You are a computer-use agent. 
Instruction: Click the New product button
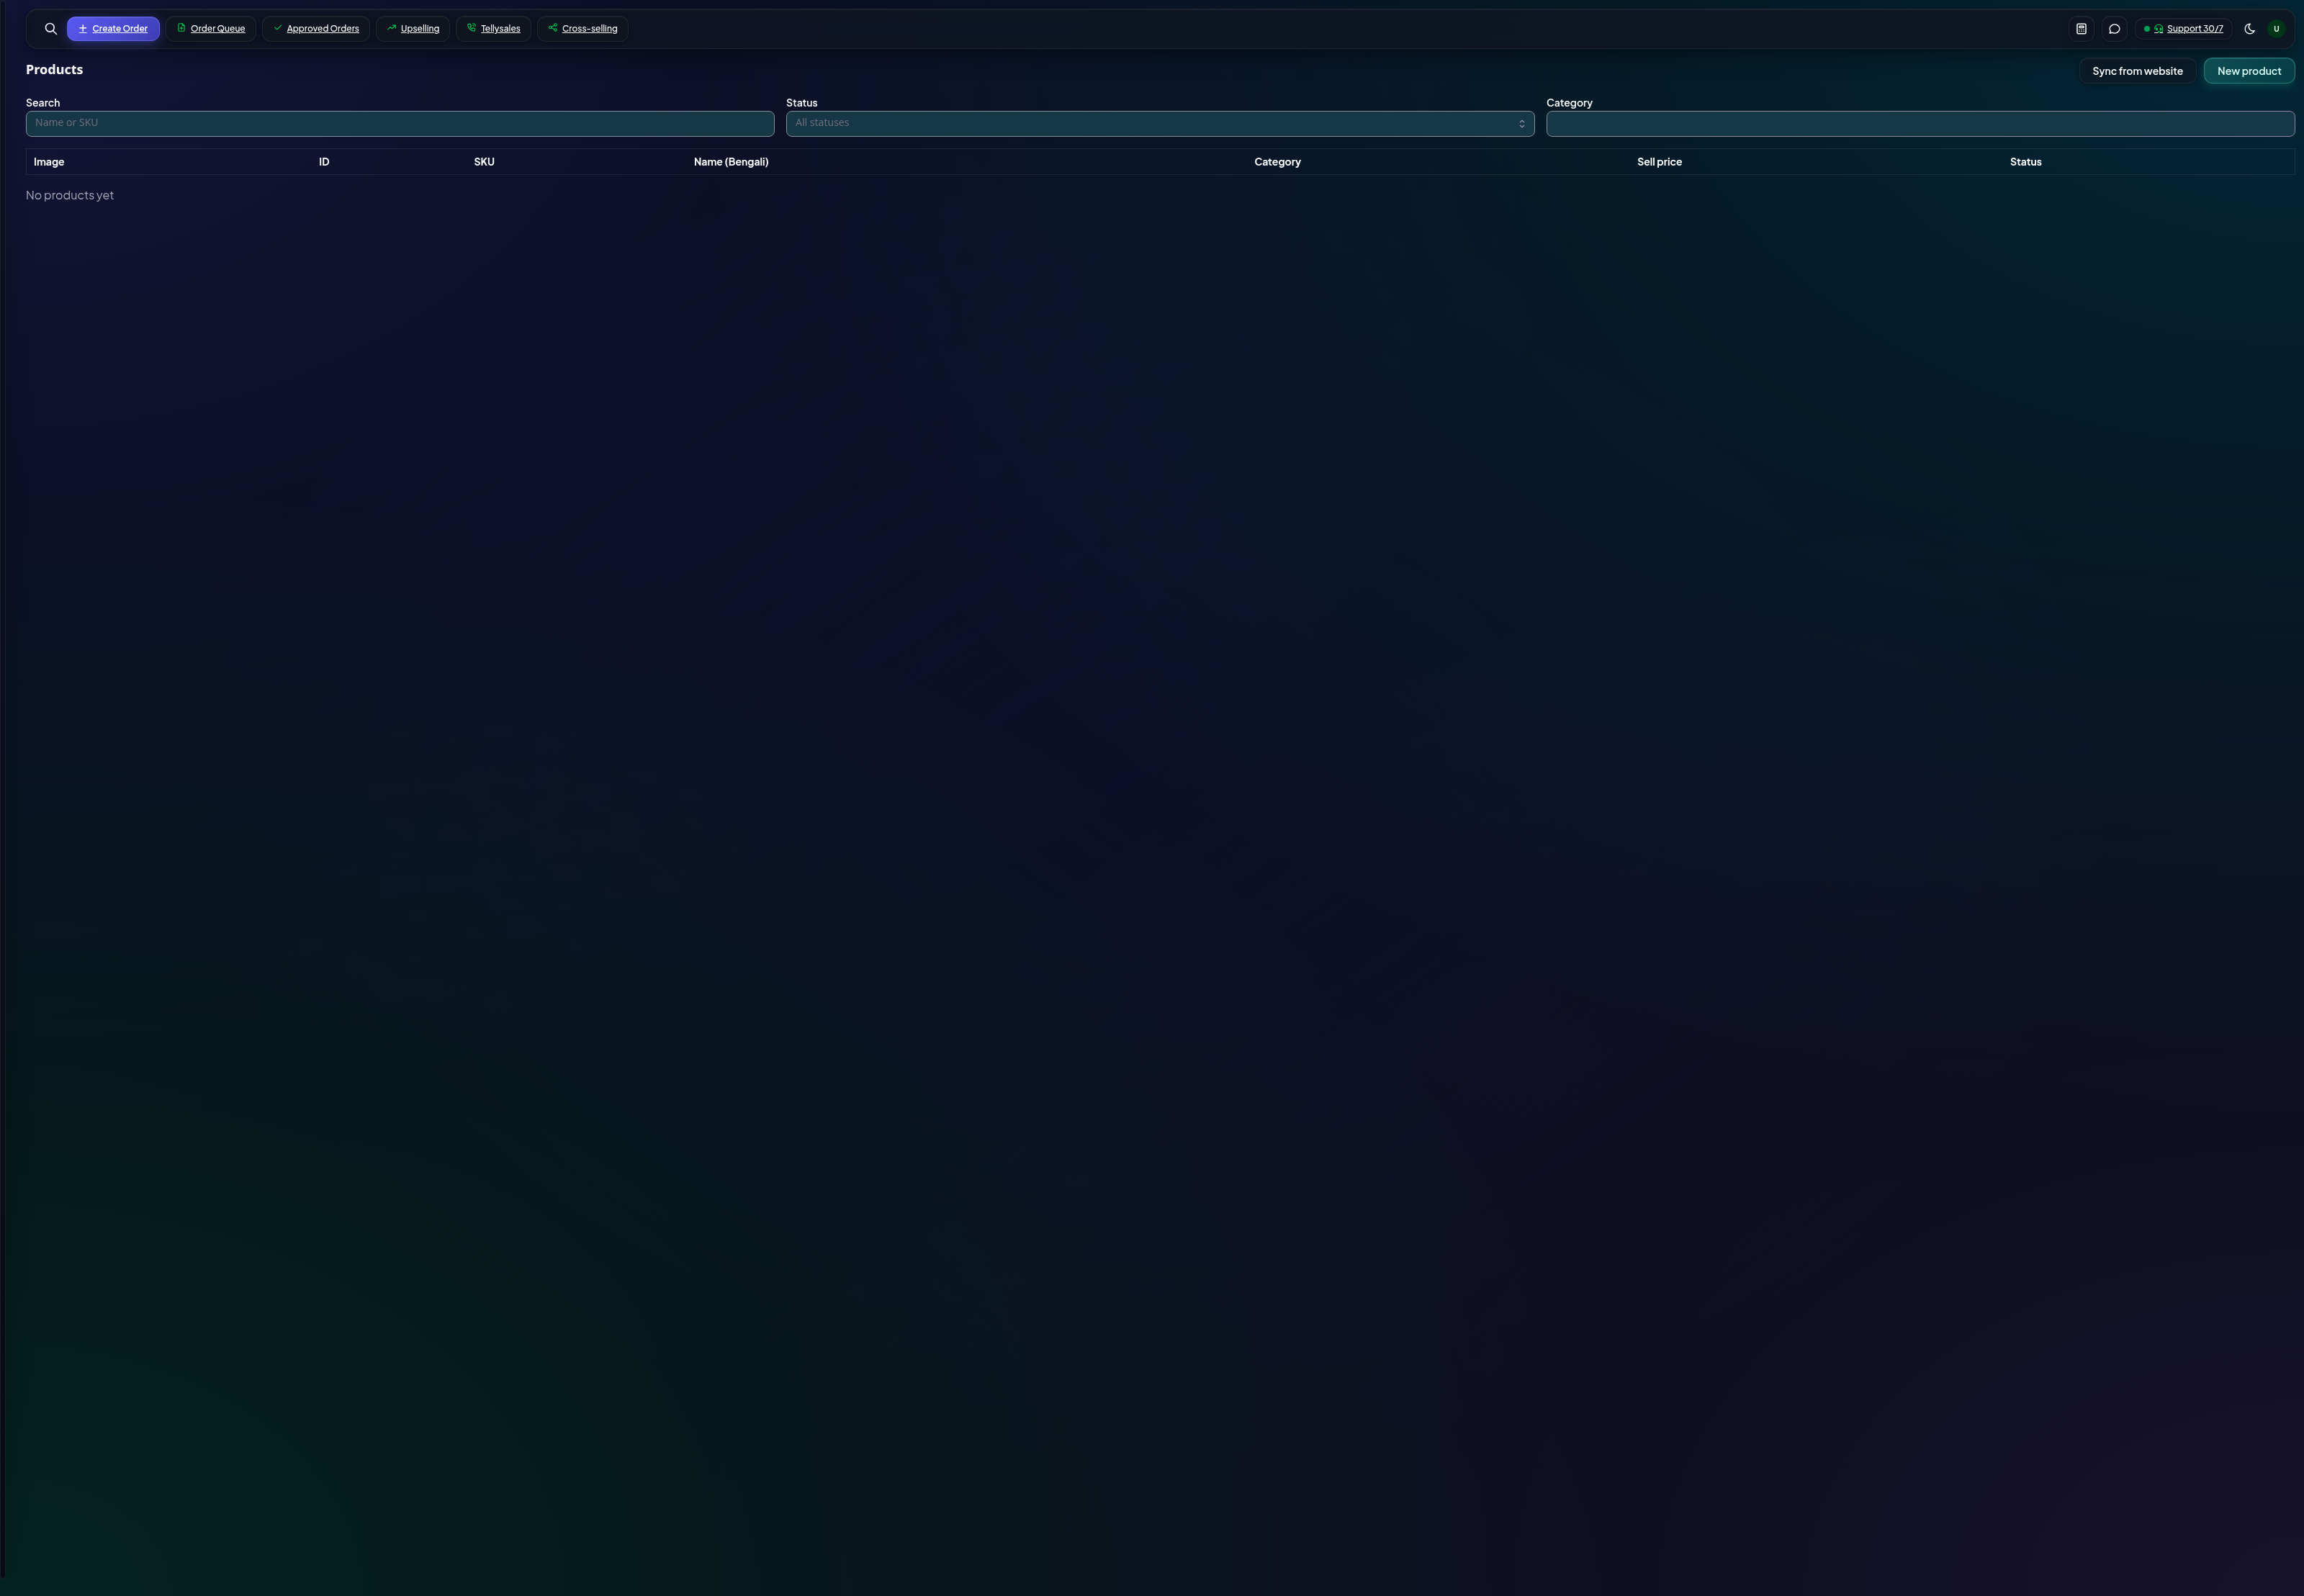click(2249, 71)
